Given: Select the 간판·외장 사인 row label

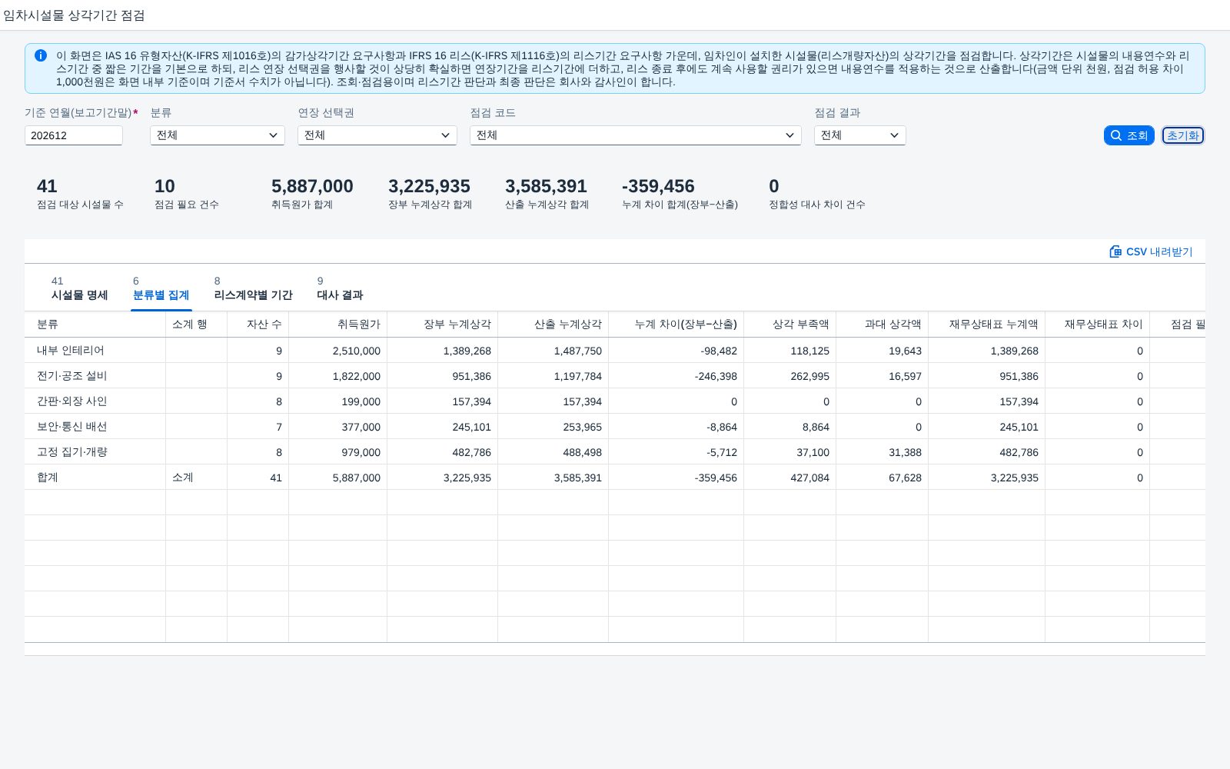Looking at the screenshot, I should (x=72, y=401).
